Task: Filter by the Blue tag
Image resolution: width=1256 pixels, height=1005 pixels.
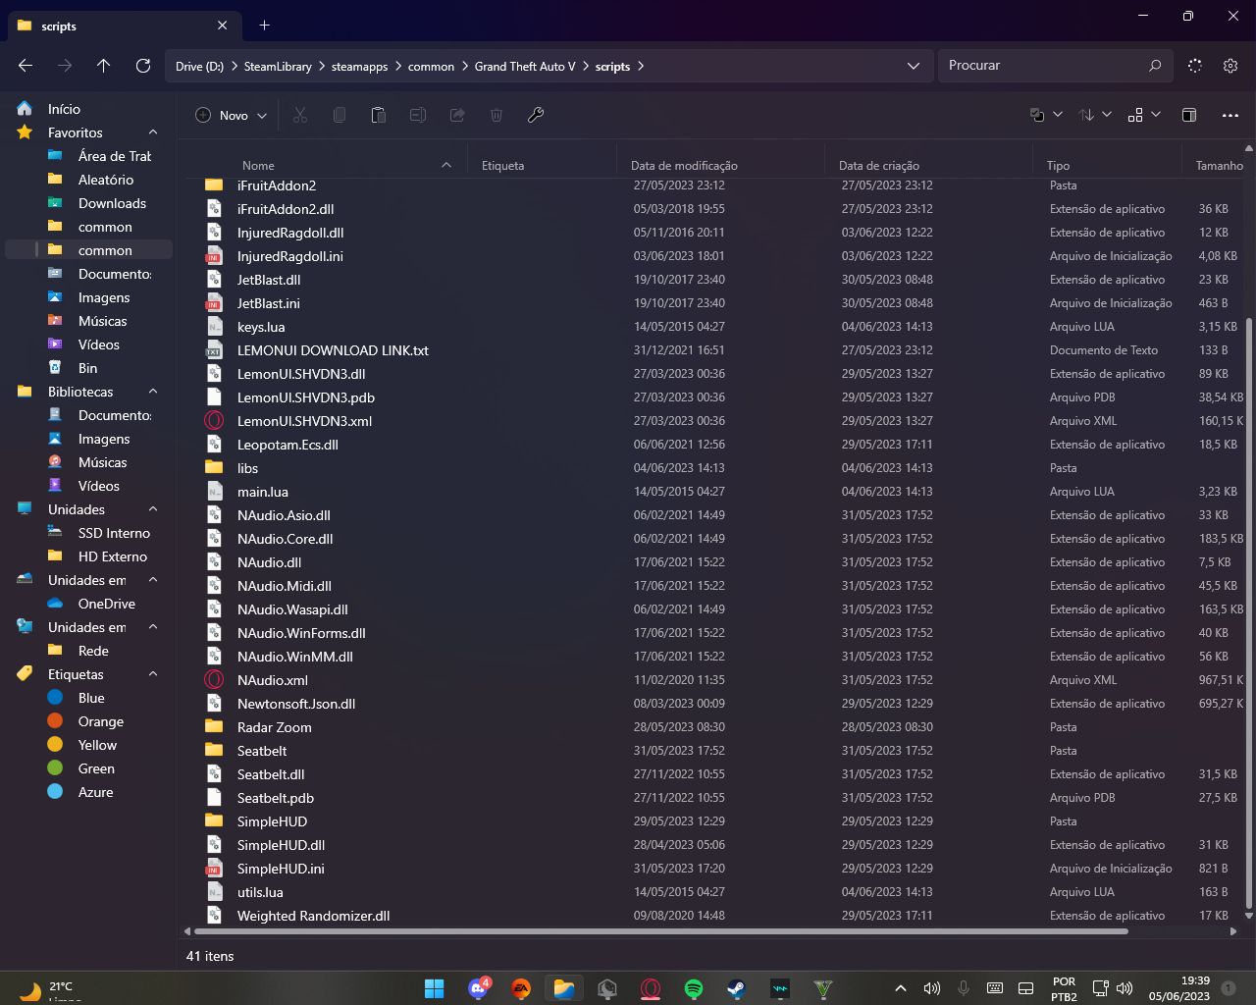Action: 89,698
